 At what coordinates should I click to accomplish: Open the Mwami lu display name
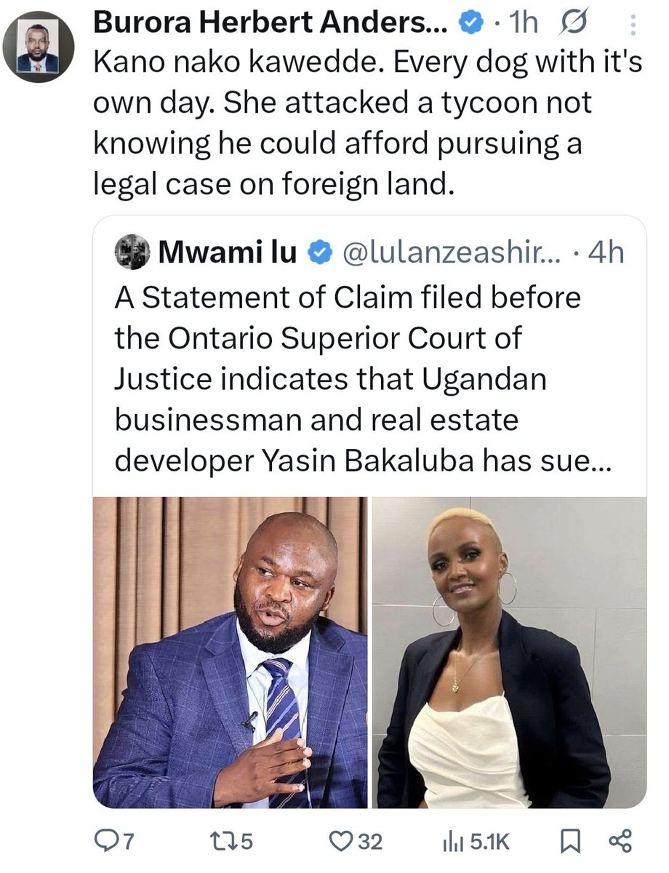tap(228, 252)
